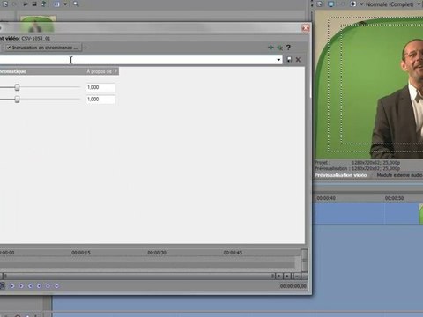Click 00:00:40 on the main timeline ruler
This screenshot has height=317, width=423.
326,198
